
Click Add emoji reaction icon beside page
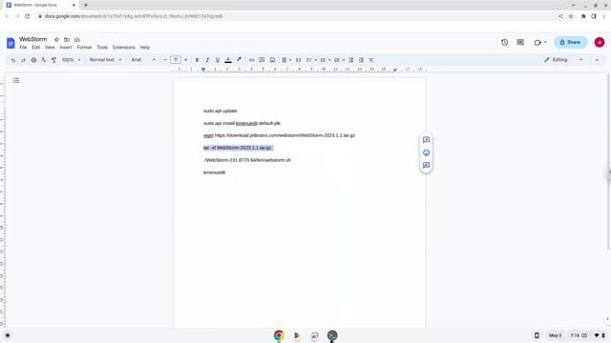click(x=427, y=152)
